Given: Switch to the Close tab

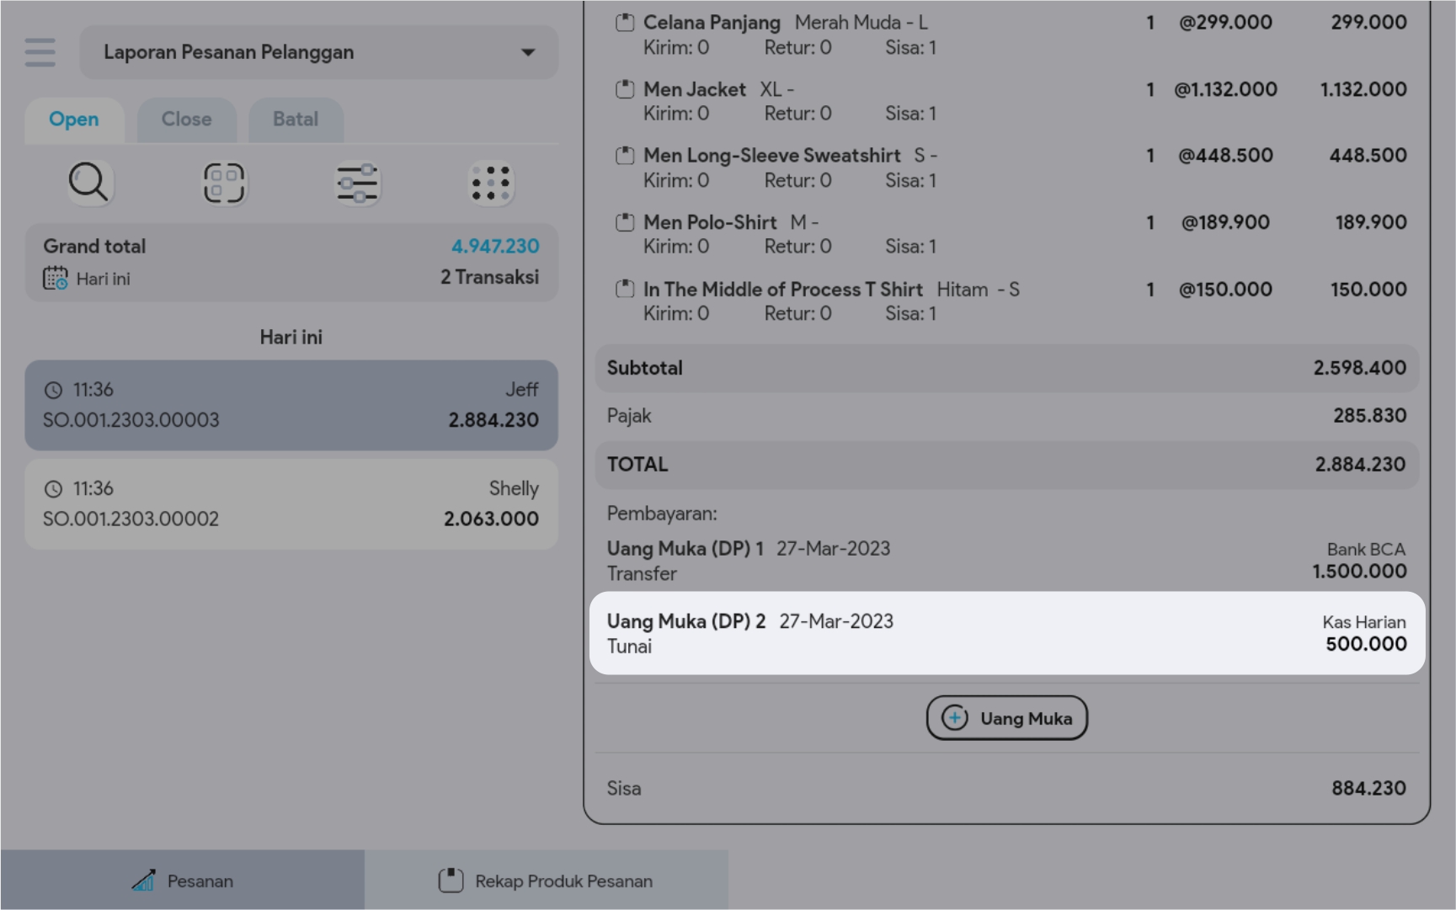Looking at the screenshot, I should (x=186, y=120).
